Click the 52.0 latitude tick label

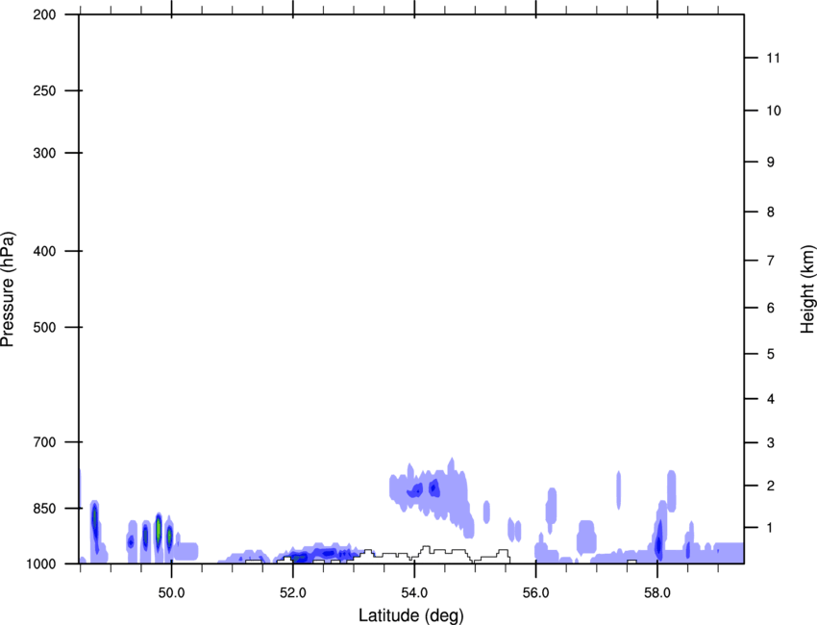point(293,593)
